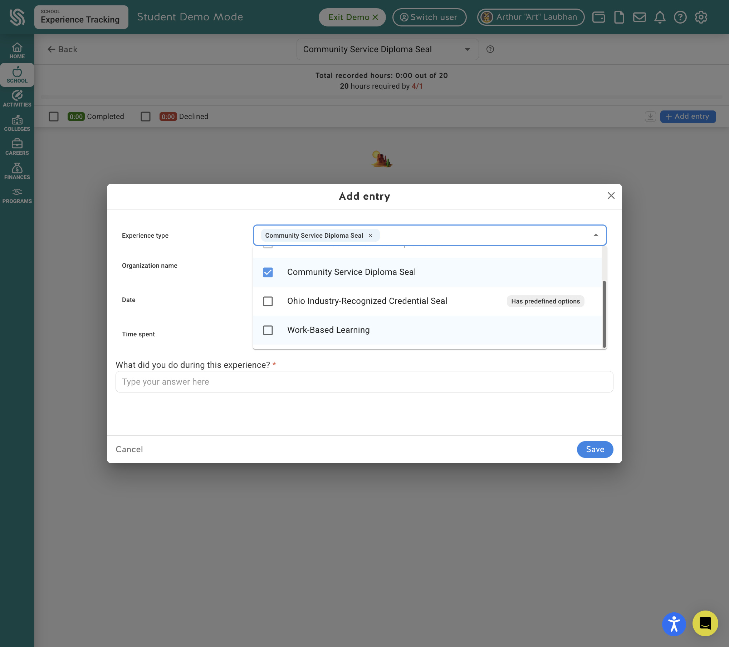The image size is (729, 647).
Task: Go to Activities in the sidebar
Action: pyautogui.click(x=17, y=99)
